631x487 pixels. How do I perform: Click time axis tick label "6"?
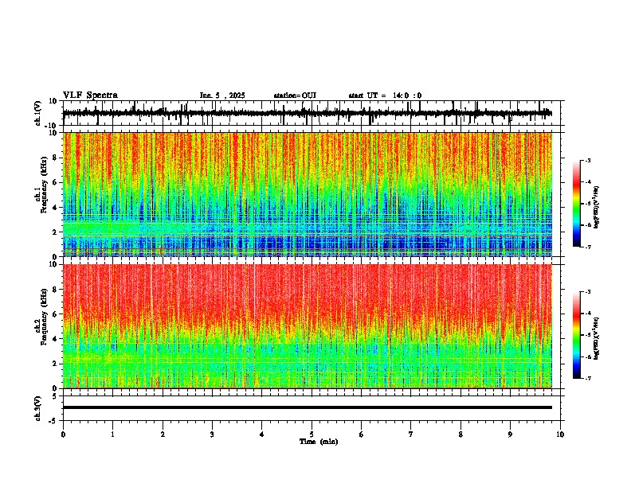pyautogui.click(x=362, y=434)
